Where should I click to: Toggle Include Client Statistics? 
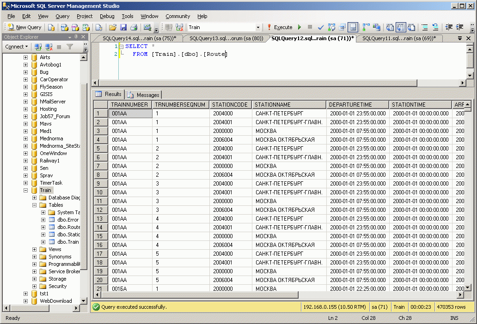tap(377, 27)
